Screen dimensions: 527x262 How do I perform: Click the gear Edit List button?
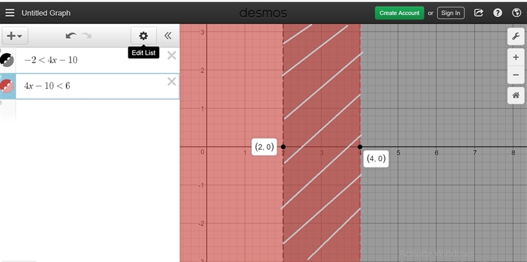click(x=144, y=36)
